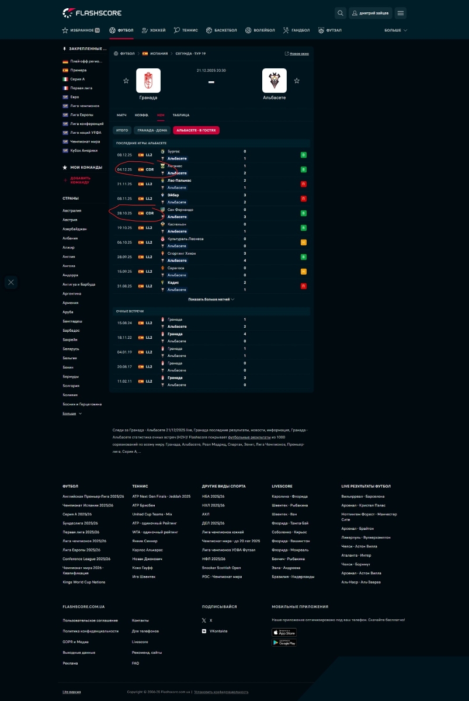Open the App Store download badge

tap(284, 632)
